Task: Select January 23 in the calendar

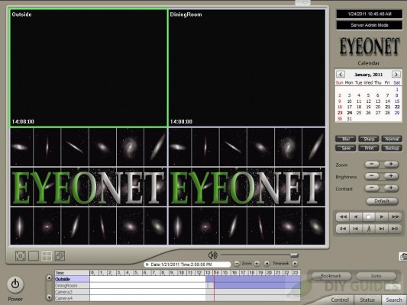Action: [x=340, y=113]
